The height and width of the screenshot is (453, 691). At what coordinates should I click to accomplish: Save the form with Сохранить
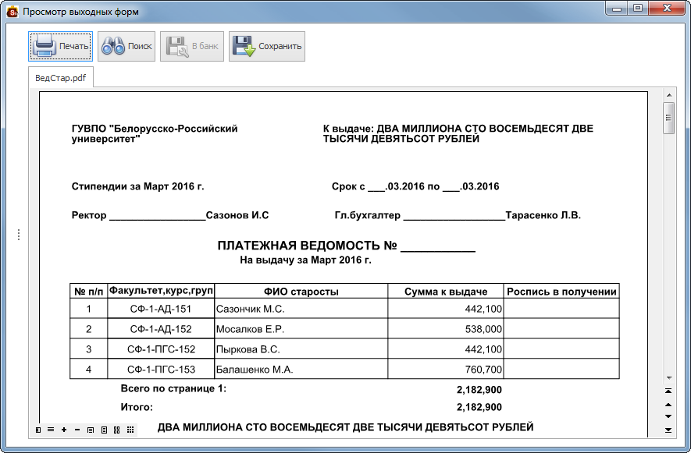click(267, 46)
